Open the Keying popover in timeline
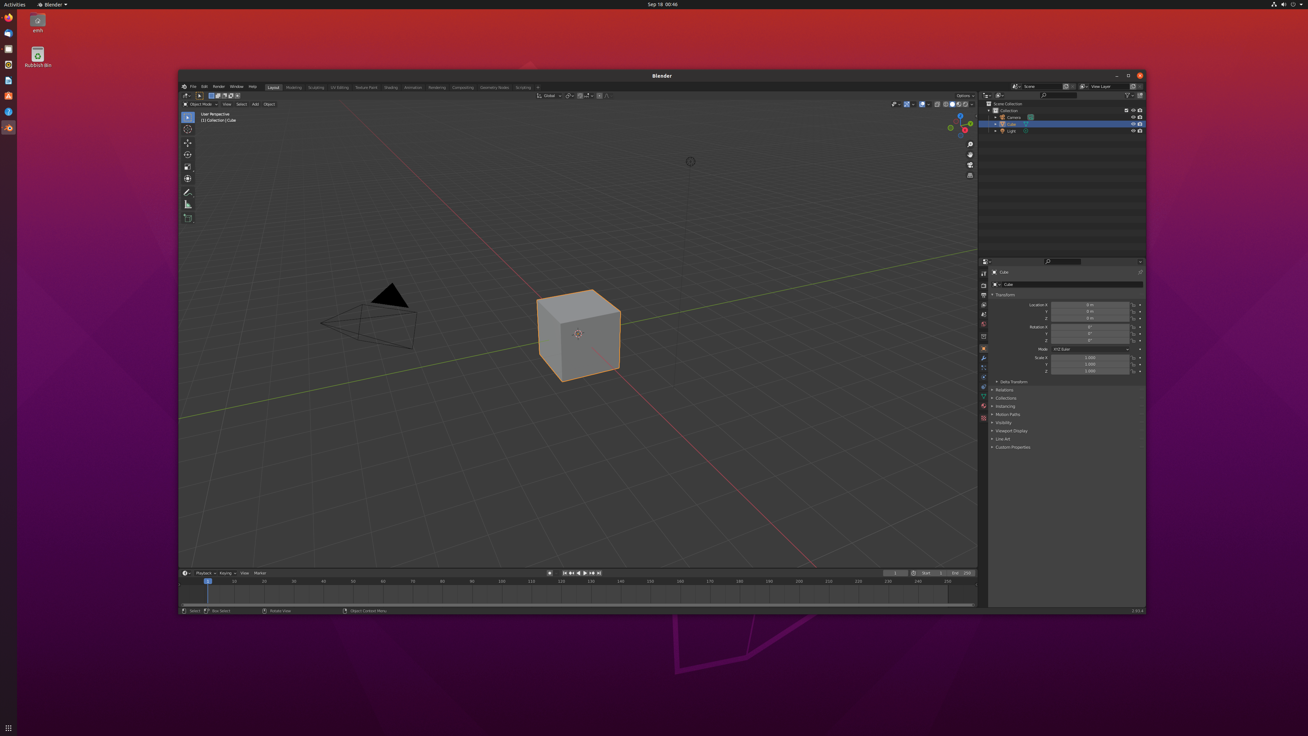 coord(228,573)
